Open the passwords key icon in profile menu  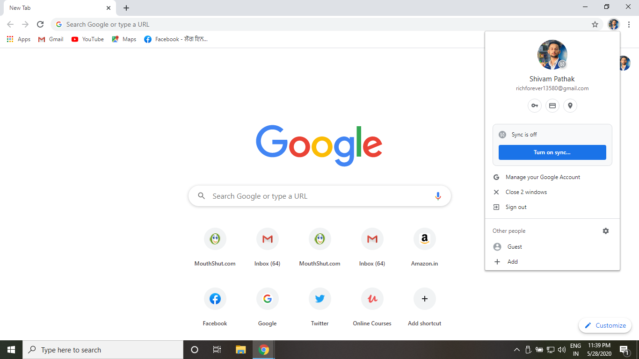(x=535, y=106)
